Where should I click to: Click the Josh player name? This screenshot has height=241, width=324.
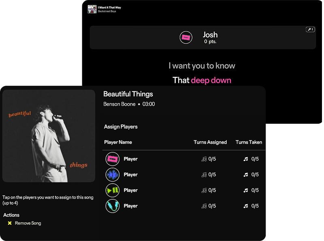(x=210, y=35)
